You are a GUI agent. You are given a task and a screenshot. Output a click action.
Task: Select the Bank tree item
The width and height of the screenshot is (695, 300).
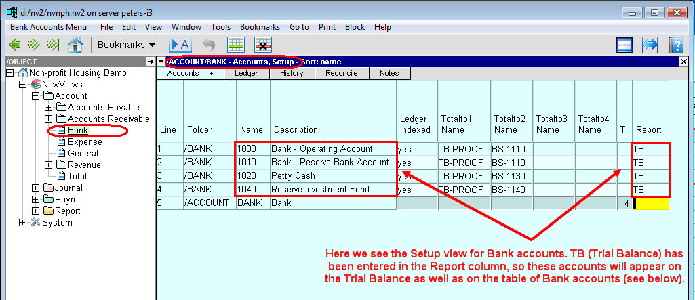(x=77, y=130)
